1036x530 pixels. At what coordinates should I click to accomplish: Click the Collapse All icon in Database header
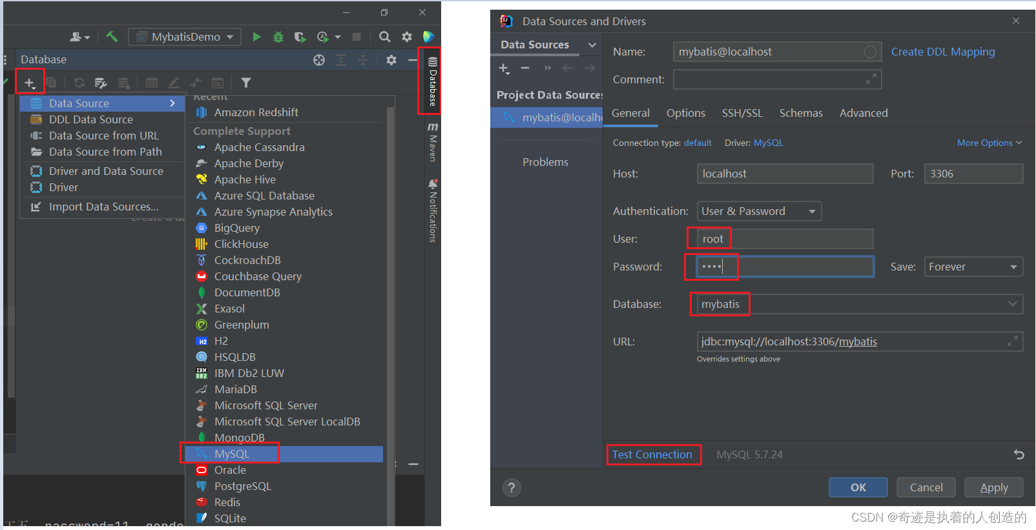point(363,60)
